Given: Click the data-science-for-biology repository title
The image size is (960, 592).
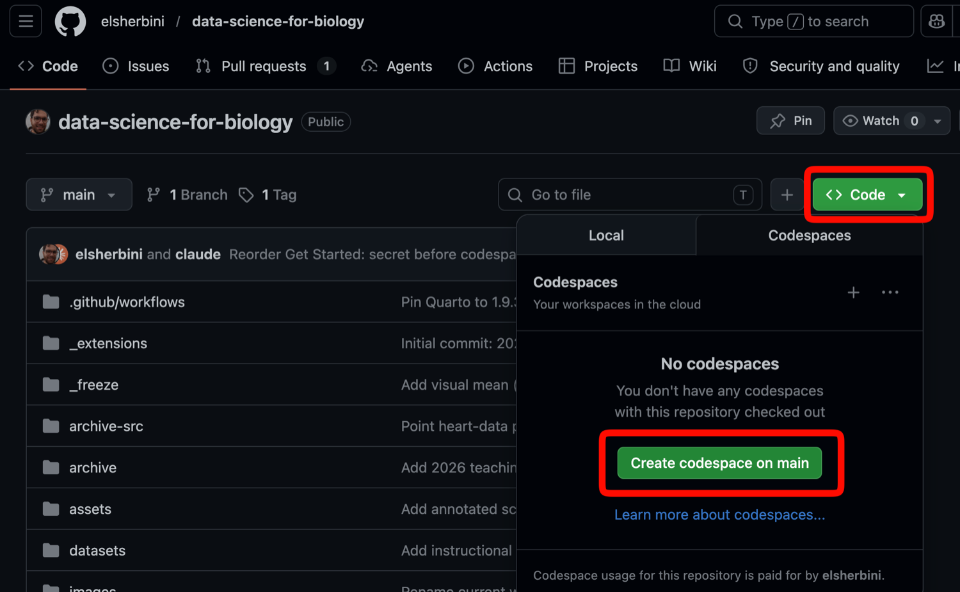Looking at the screenshot, I should (x=175, y=122).
